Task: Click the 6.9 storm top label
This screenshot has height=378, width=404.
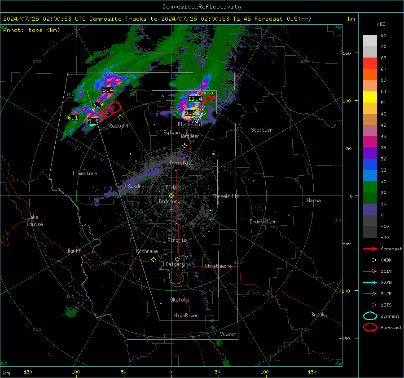Action: pyautogui.click(x=98, y=104)
